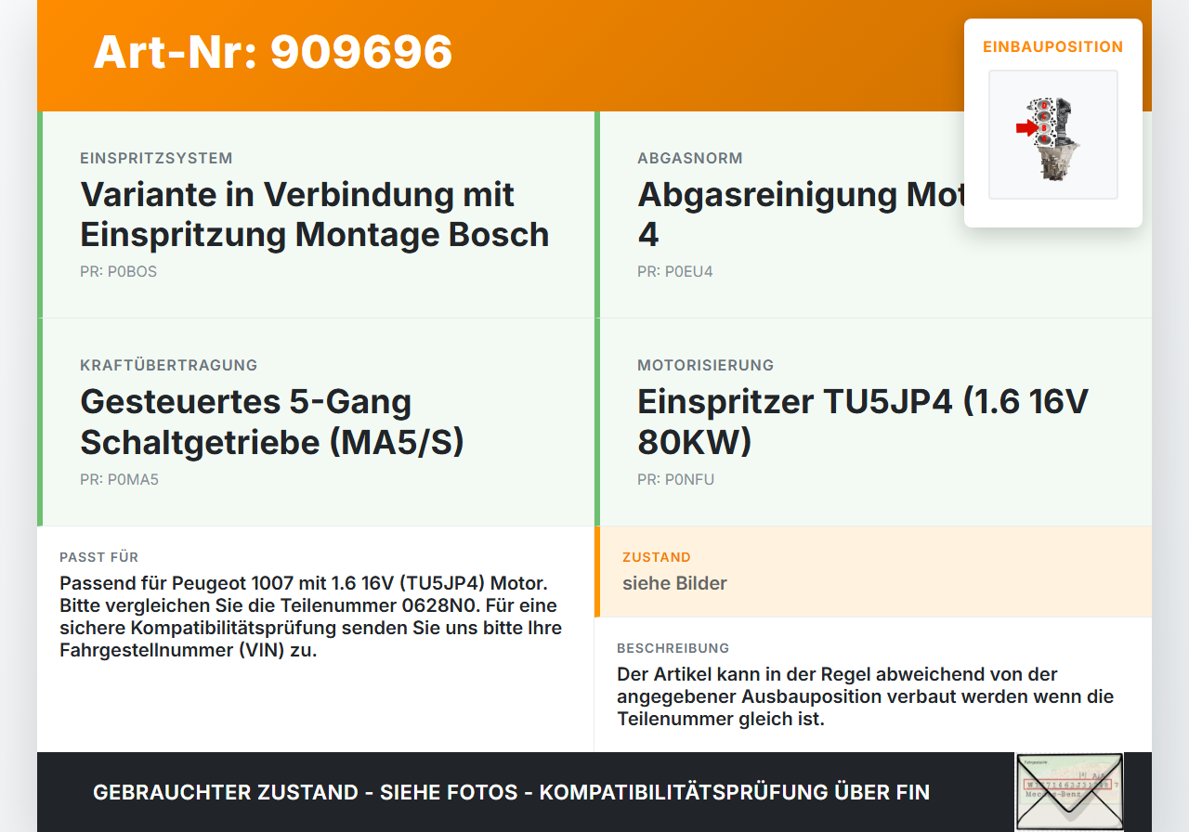Select 'Gesteuertes 5-Gang Schaltgetriebe (MA5/S)'
The width and height of the screenshot is (1189, 832).
click(x=272, y=422)
